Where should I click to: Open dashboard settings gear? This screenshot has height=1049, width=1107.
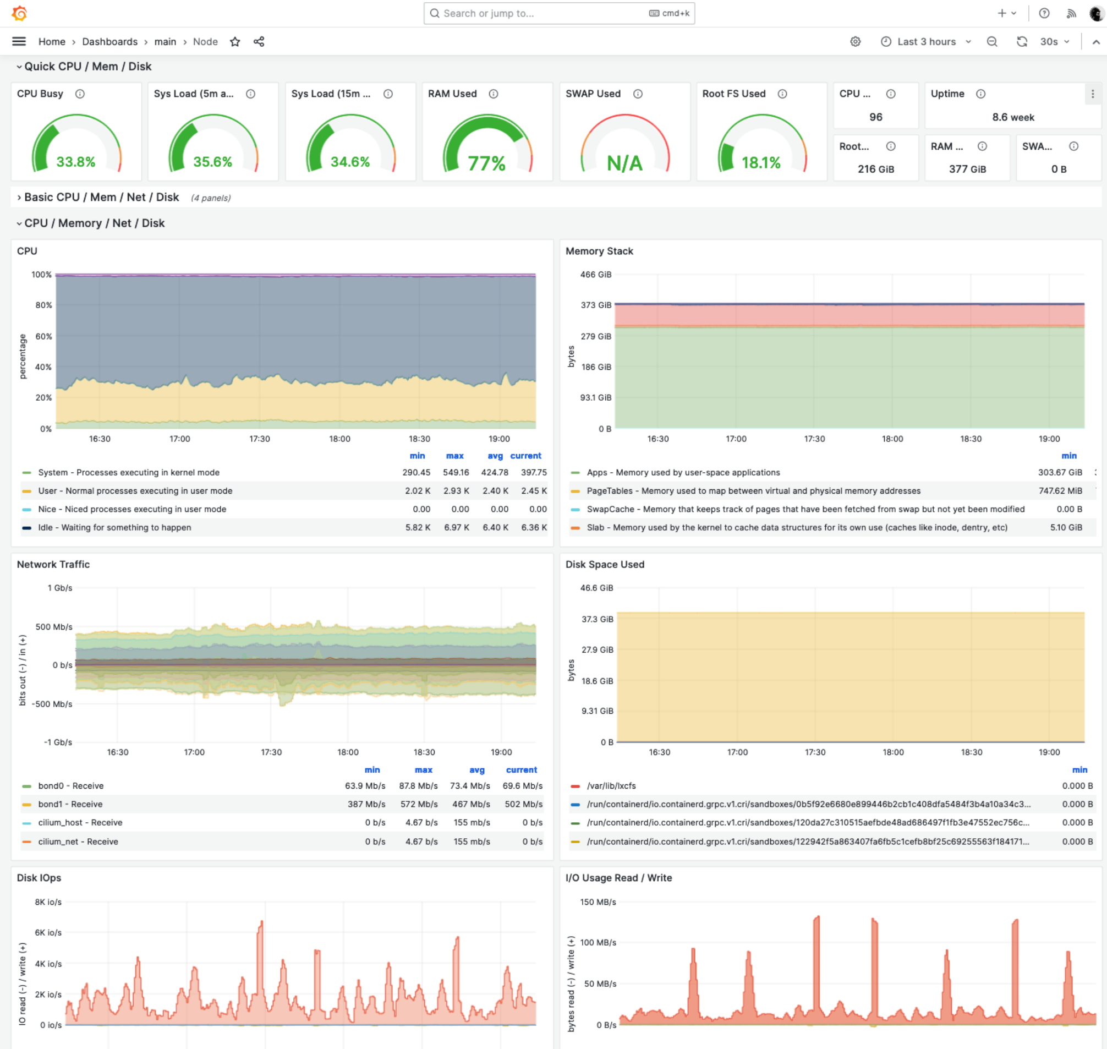(855, 41)
